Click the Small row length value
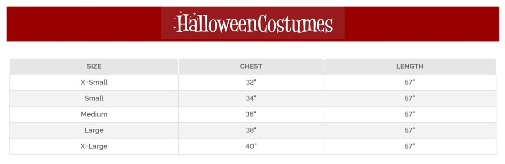The image size is (505, 164). (410, 98)
